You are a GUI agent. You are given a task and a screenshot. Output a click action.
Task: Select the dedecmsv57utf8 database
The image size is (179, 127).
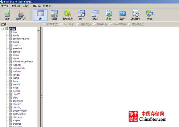pyautogui.click(x=21, y=39)
